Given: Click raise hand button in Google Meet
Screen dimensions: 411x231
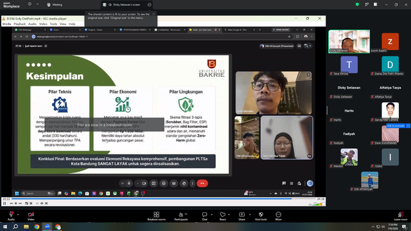Looking at the screenshot, I should coord(184,184).
